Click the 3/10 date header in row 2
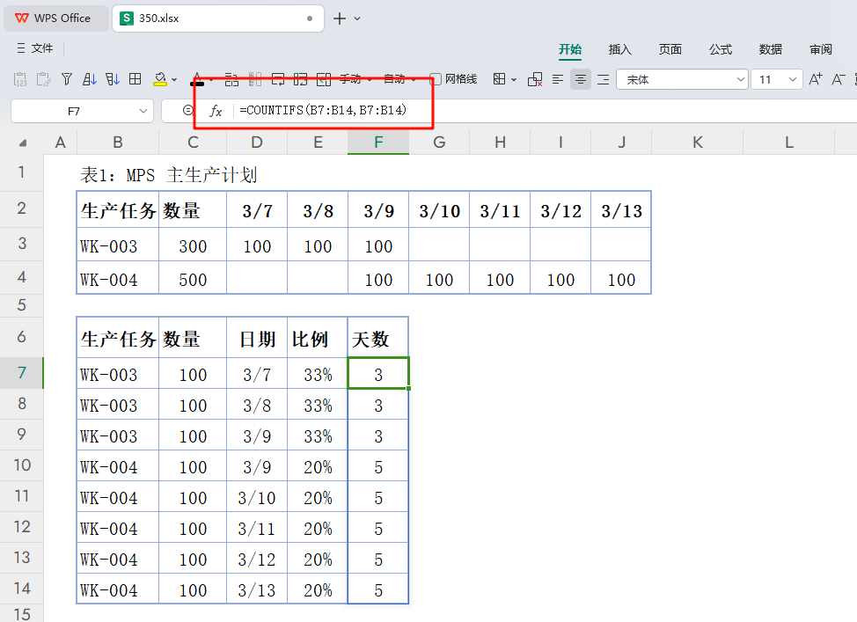The width and height of the screenshot is (857, 622). click(x=439, y=210)
